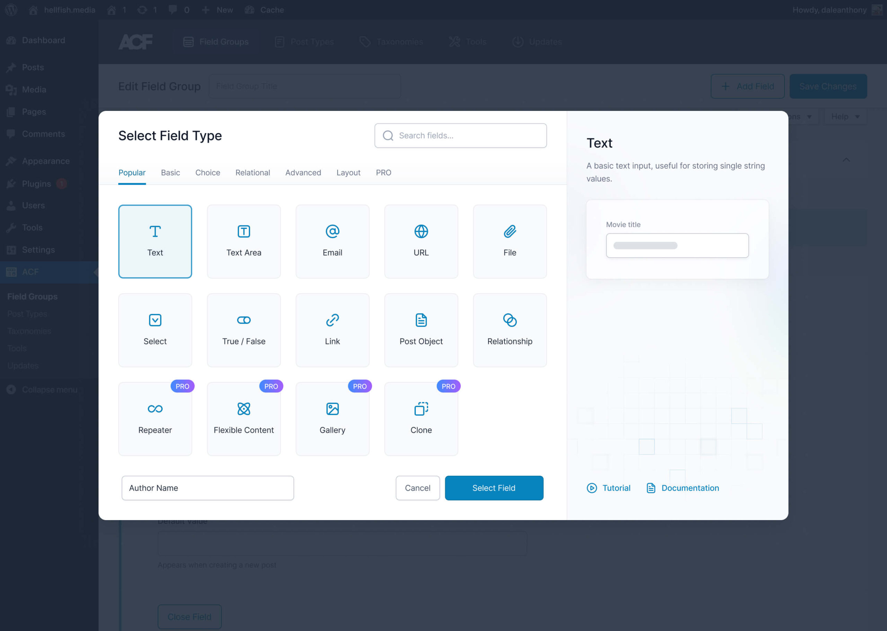Select the True / False toggle field type
Viewport: 887px width, 631px height.
point(244,330)
